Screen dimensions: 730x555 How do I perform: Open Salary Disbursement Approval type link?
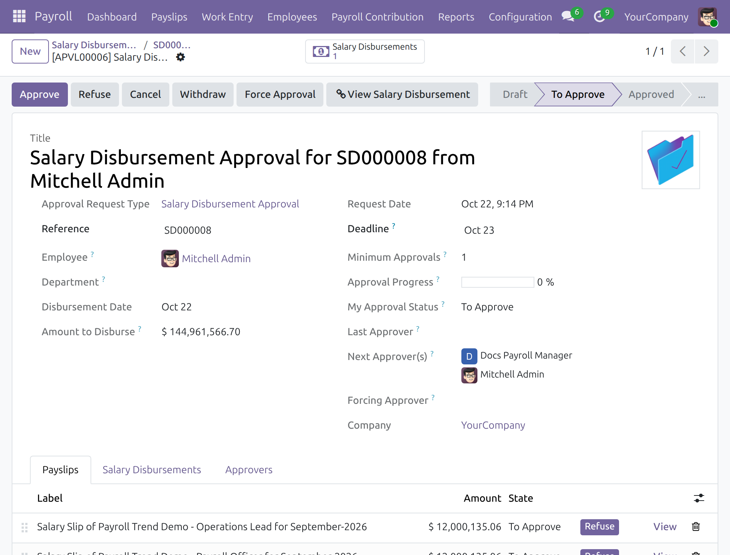230,204
